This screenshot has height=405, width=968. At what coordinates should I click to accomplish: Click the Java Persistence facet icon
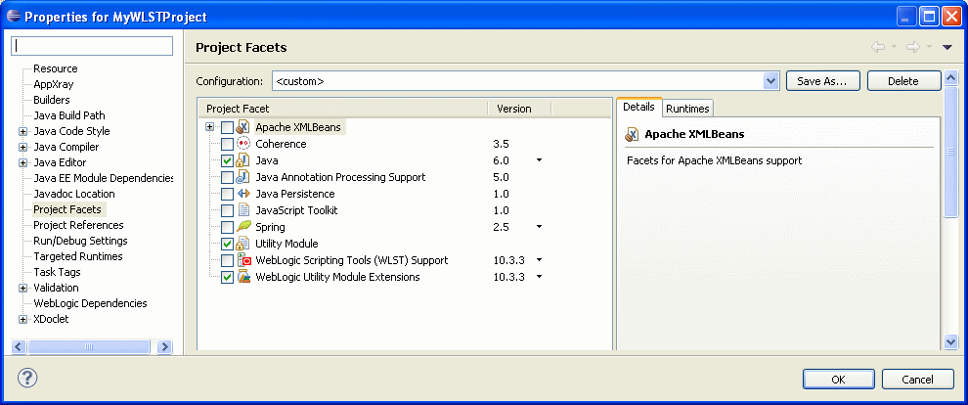(x=243, y=194)
